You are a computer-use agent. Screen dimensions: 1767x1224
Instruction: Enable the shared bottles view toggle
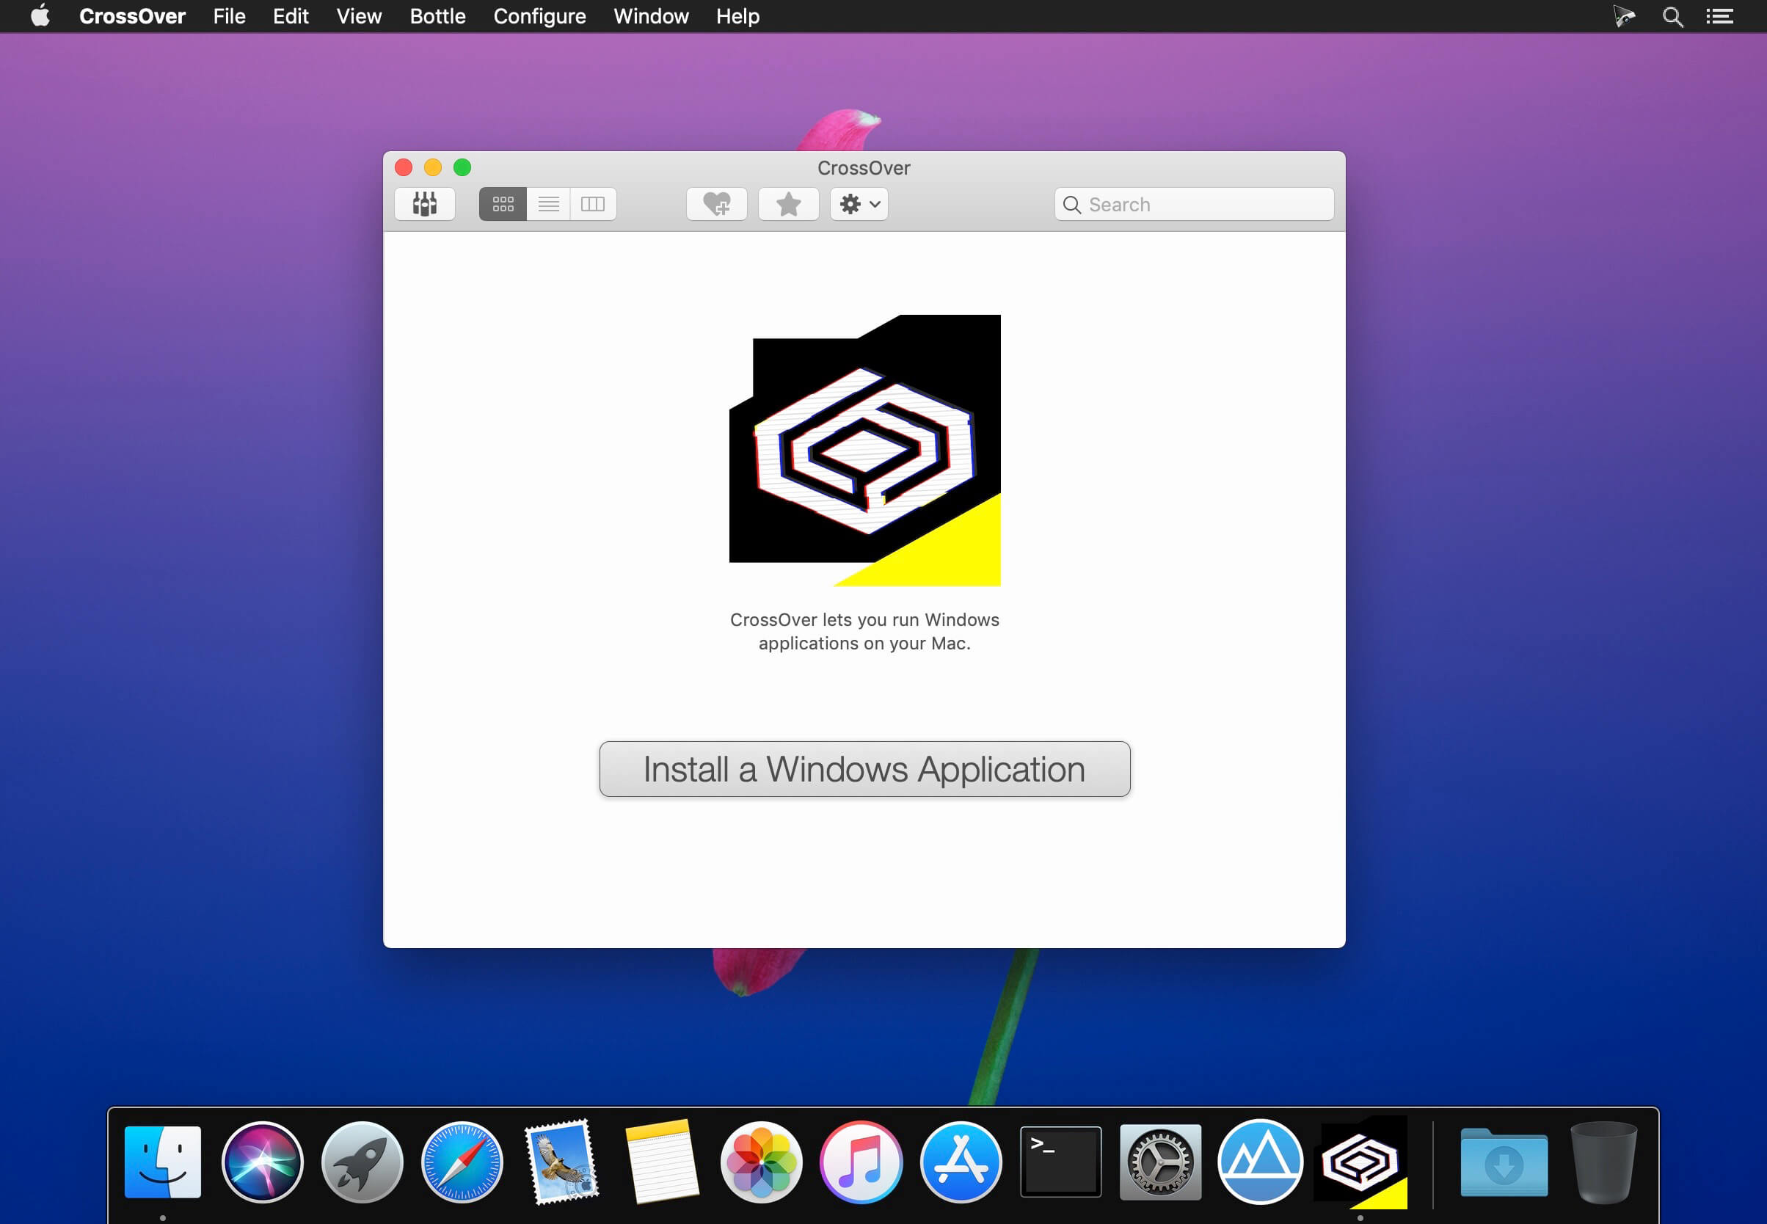point(427,204)
